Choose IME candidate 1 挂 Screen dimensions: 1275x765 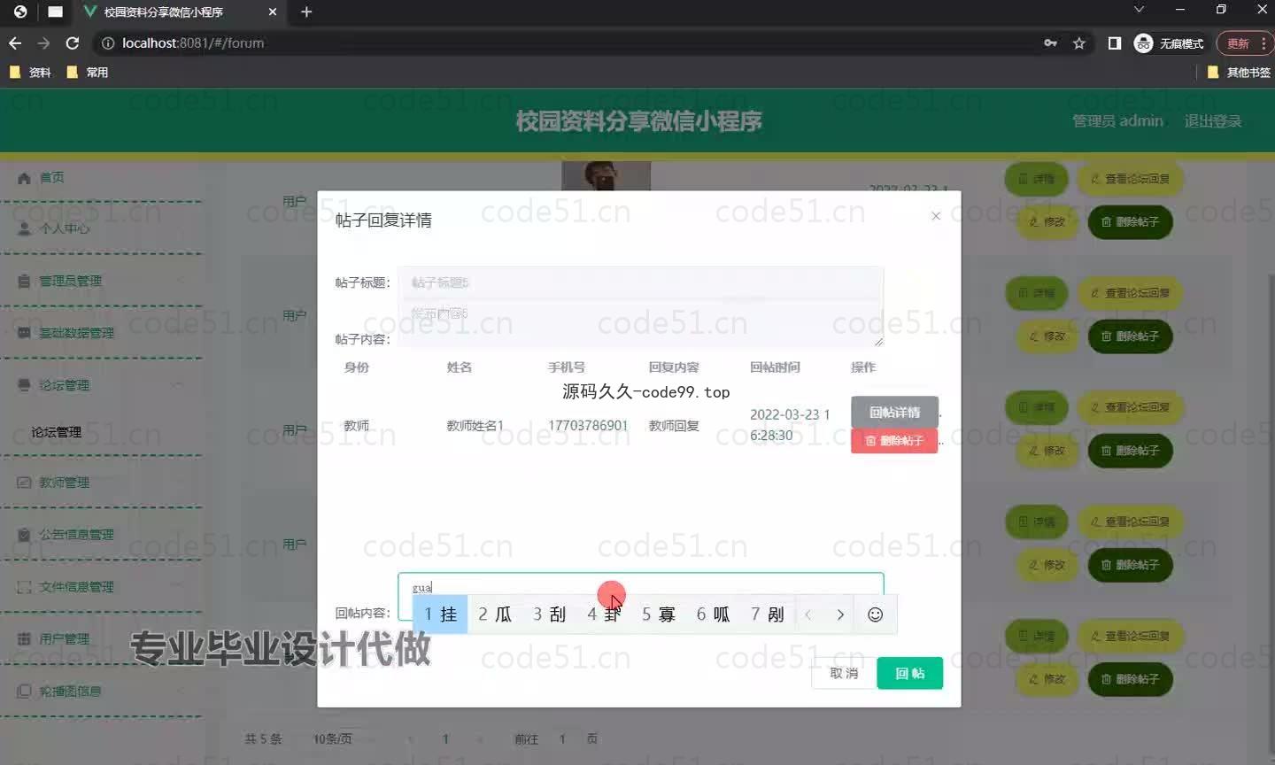[x=440, y=614]
